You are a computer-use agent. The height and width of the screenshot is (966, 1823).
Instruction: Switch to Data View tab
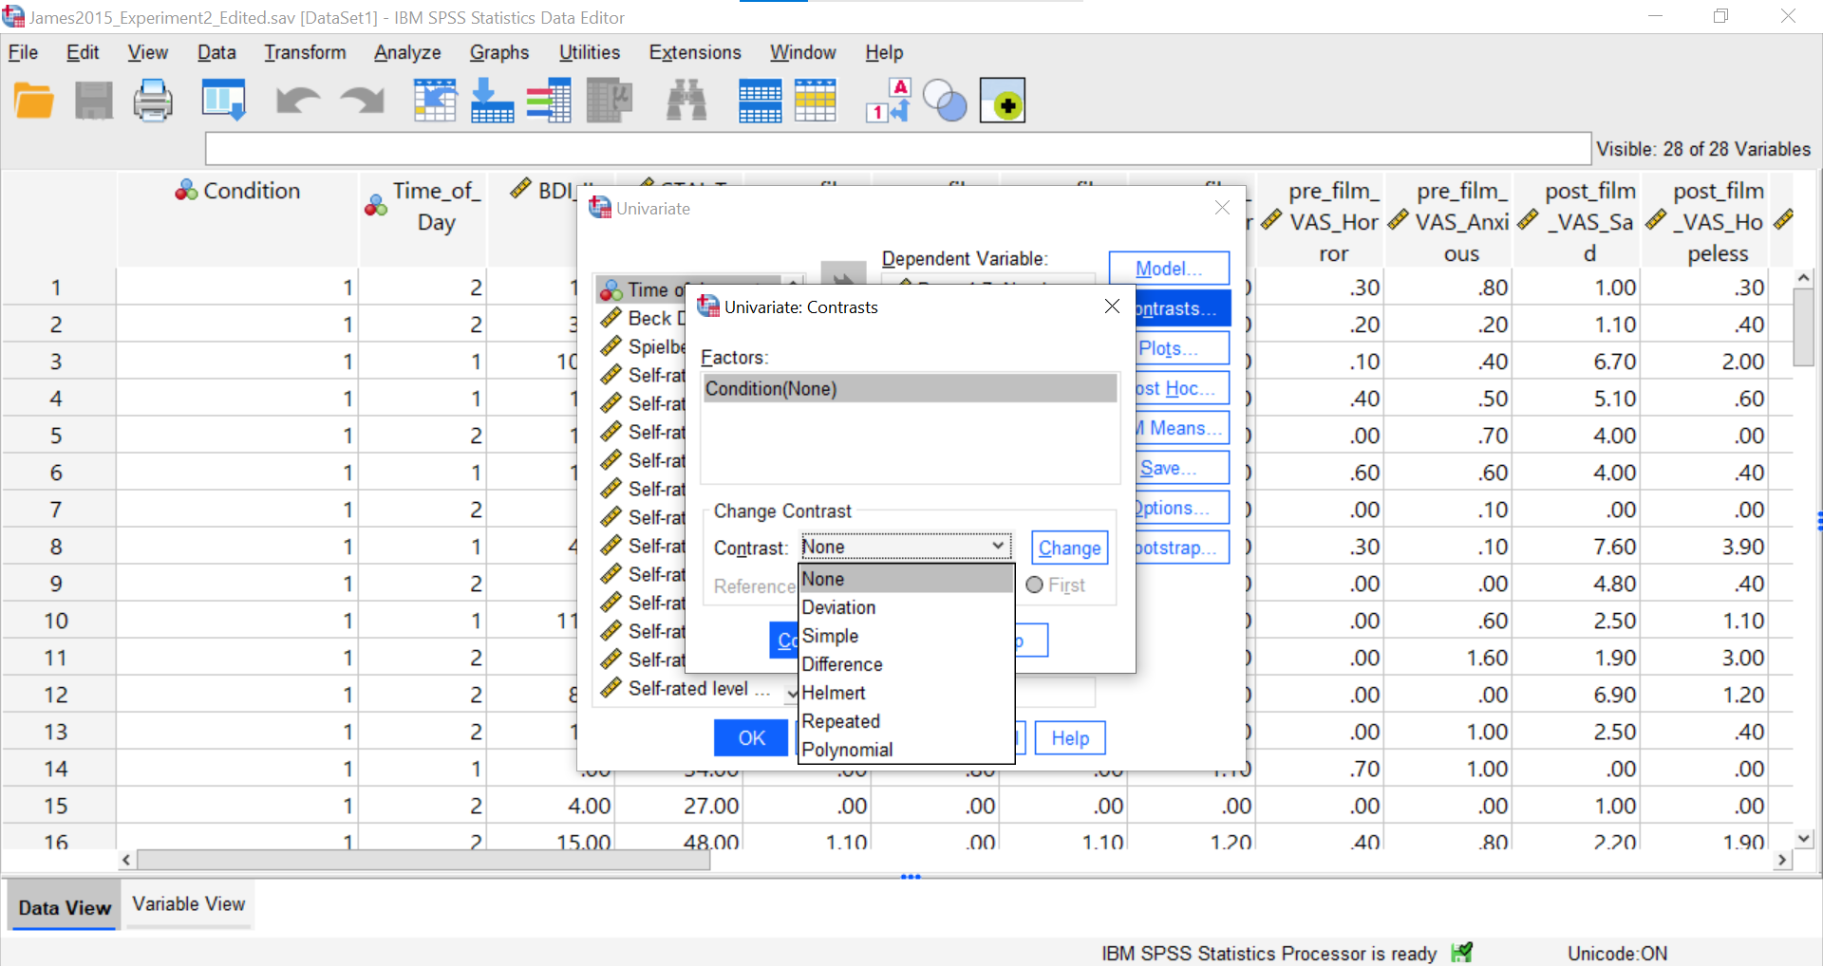point(65,907)
